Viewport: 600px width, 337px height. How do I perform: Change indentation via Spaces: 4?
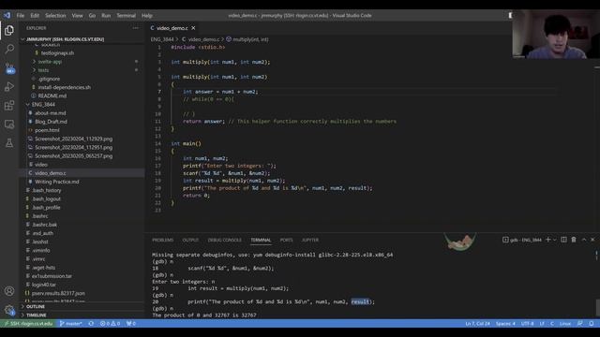(x=505, y=324)
